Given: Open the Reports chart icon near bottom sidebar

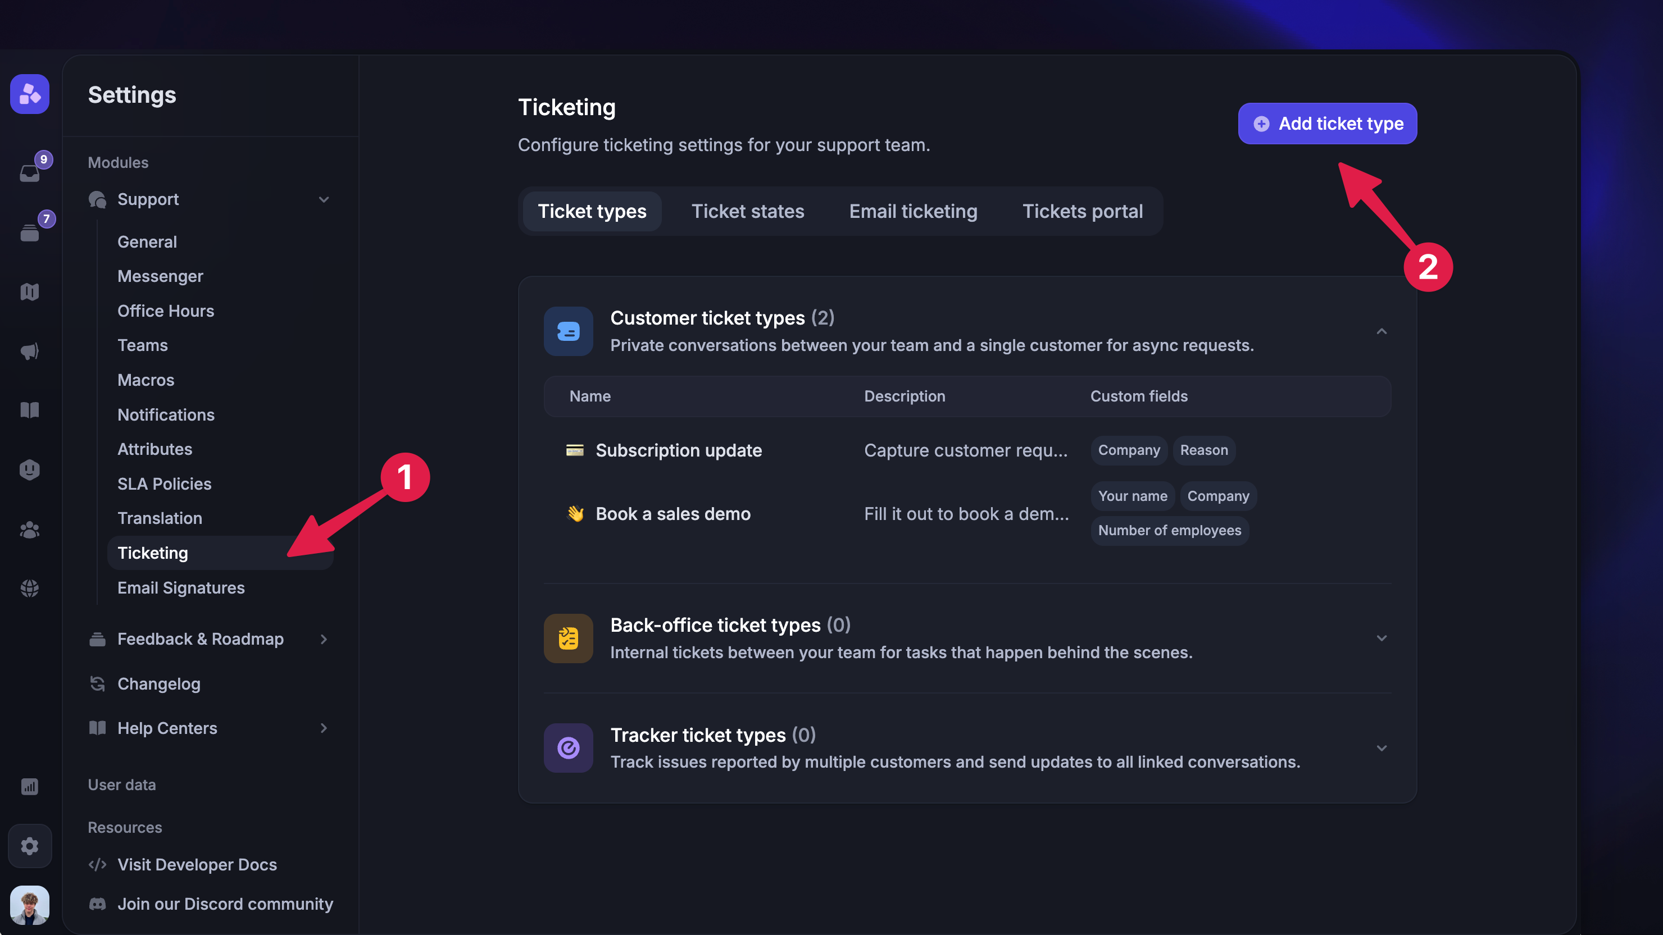Looking at the screenshot, I should click(x=29, y=787).
